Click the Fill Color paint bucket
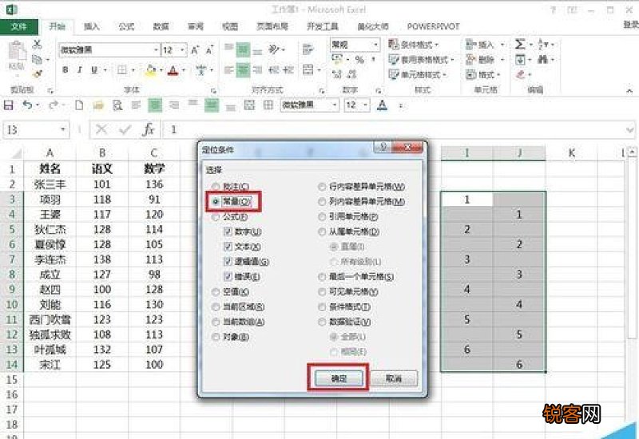 [150, 70]
